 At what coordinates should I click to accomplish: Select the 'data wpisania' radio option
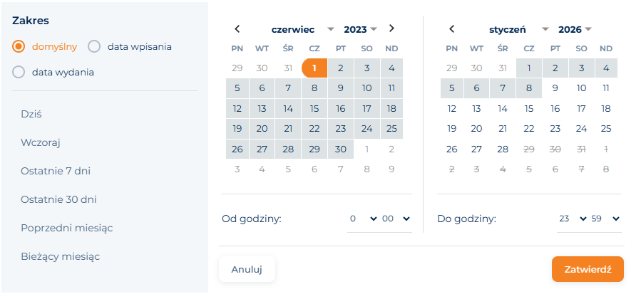(94, 47)
